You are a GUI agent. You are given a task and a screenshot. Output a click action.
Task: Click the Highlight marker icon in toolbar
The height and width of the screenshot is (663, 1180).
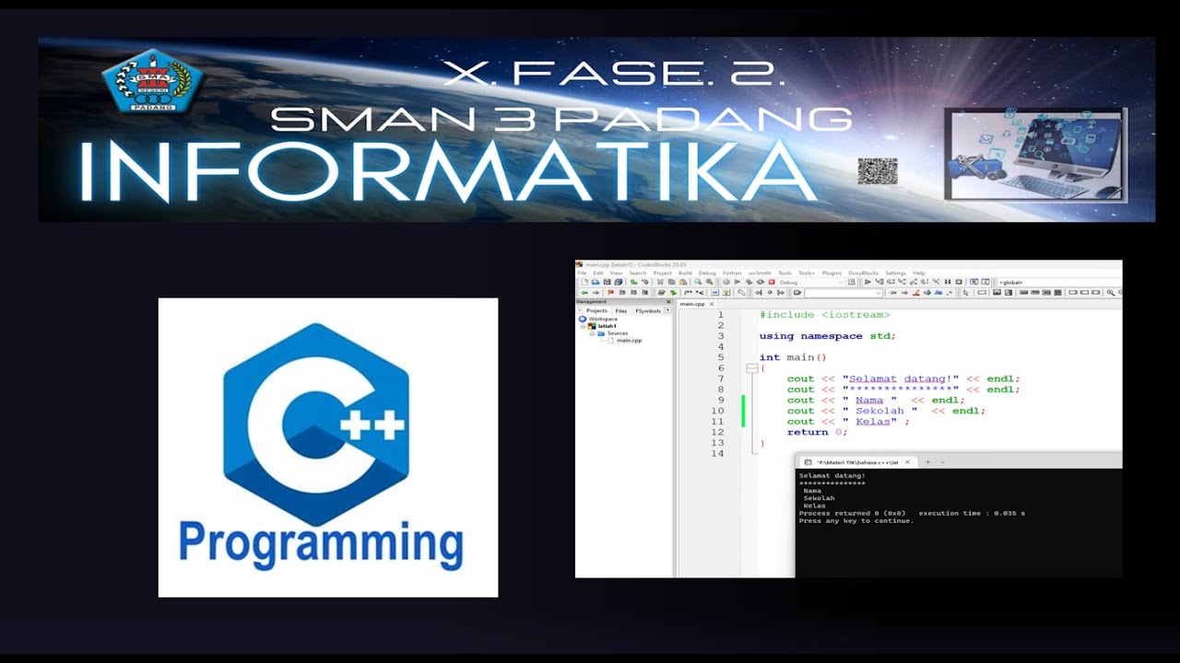tap(916, 293)
